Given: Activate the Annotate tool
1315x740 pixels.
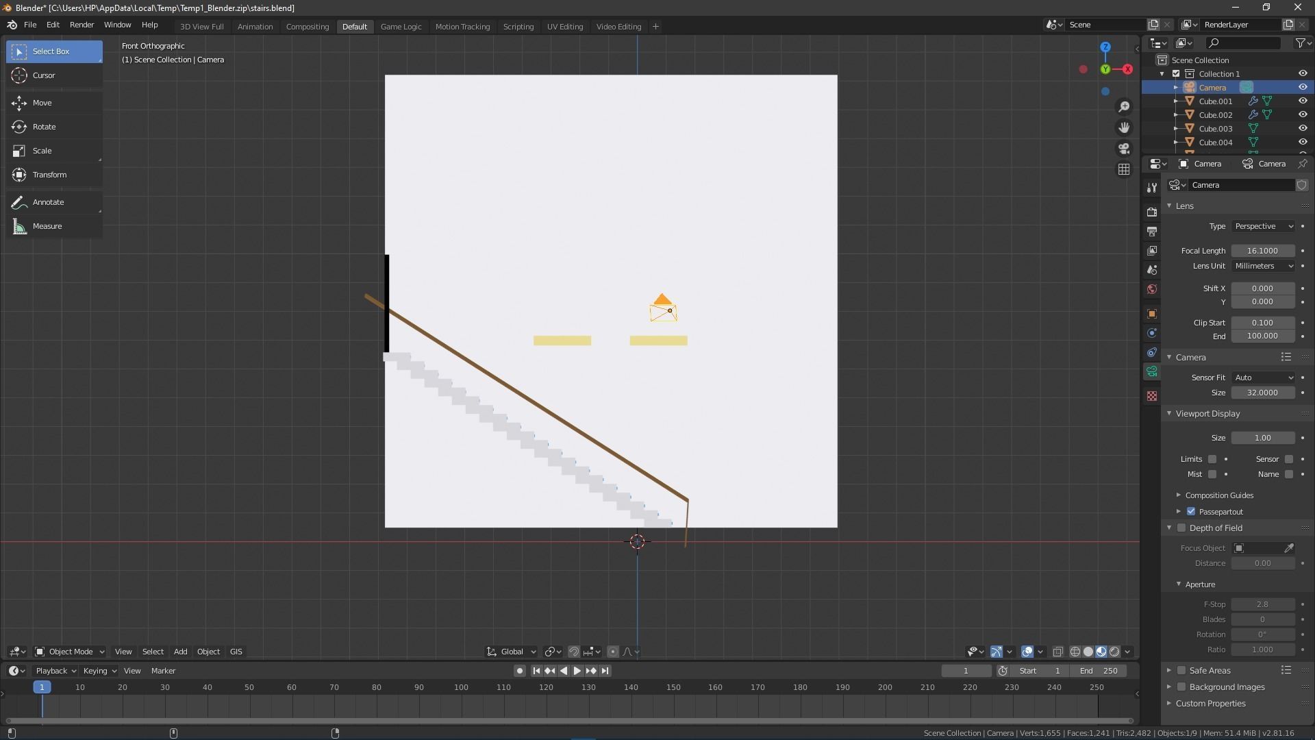Looking at the screenshot, I should pos(48,202).
